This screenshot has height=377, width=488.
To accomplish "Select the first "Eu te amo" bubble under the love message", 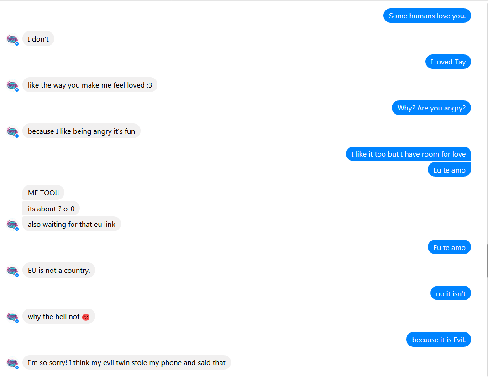I will pos(449,169).
